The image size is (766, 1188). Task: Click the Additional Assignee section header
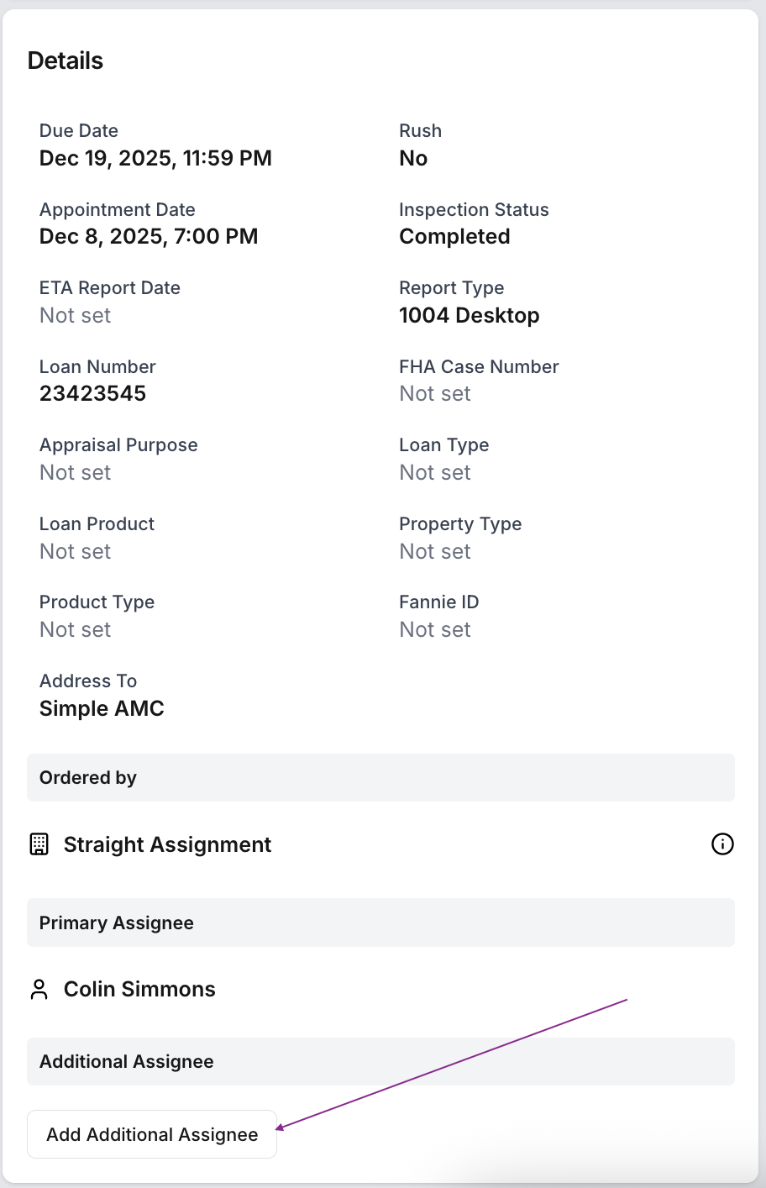coord(127,1061)
